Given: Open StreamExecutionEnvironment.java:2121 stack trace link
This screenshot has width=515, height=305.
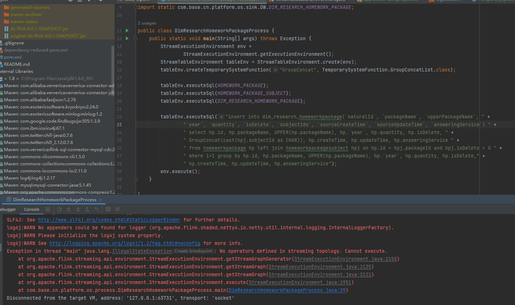Looking at the screenshot, I should click(320, 274).
